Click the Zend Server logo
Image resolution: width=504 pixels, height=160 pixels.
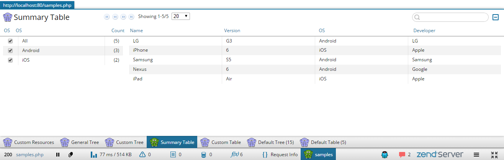(440, 155)
